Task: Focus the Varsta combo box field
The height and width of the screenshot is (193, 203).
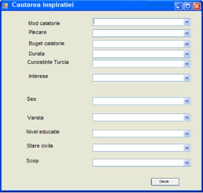Action: [x=141, y=117]
